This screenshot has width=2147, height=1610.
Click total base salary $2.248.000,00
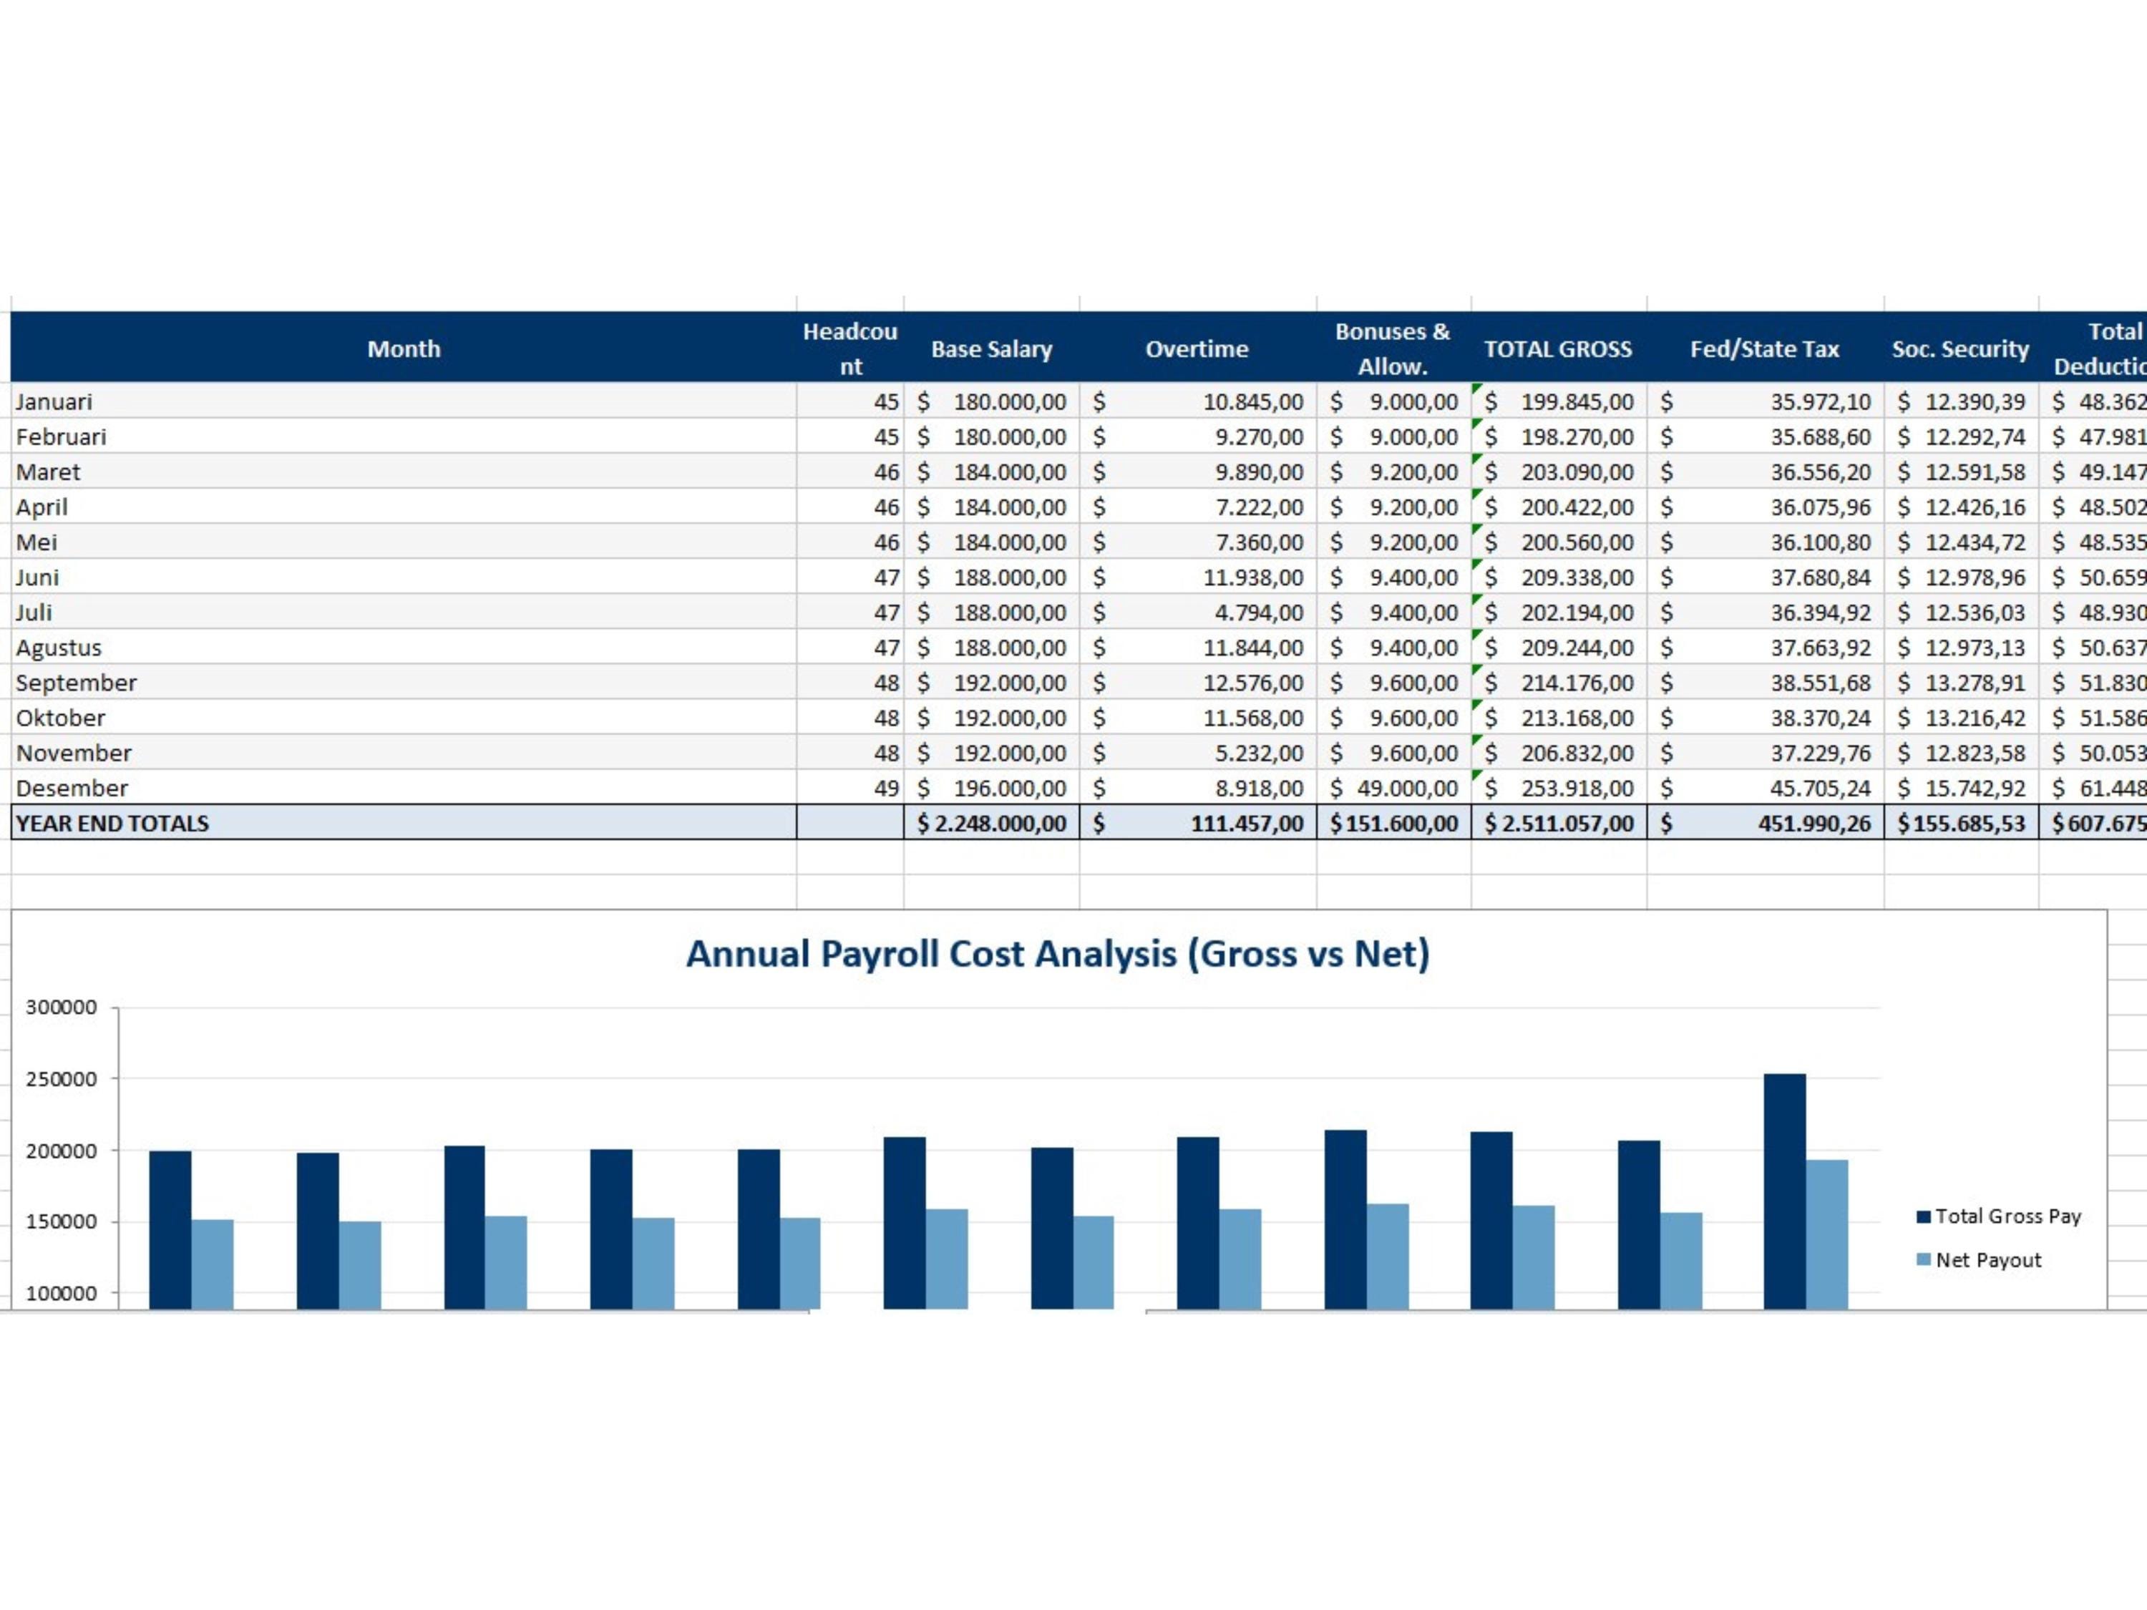(x=991, y=823)
